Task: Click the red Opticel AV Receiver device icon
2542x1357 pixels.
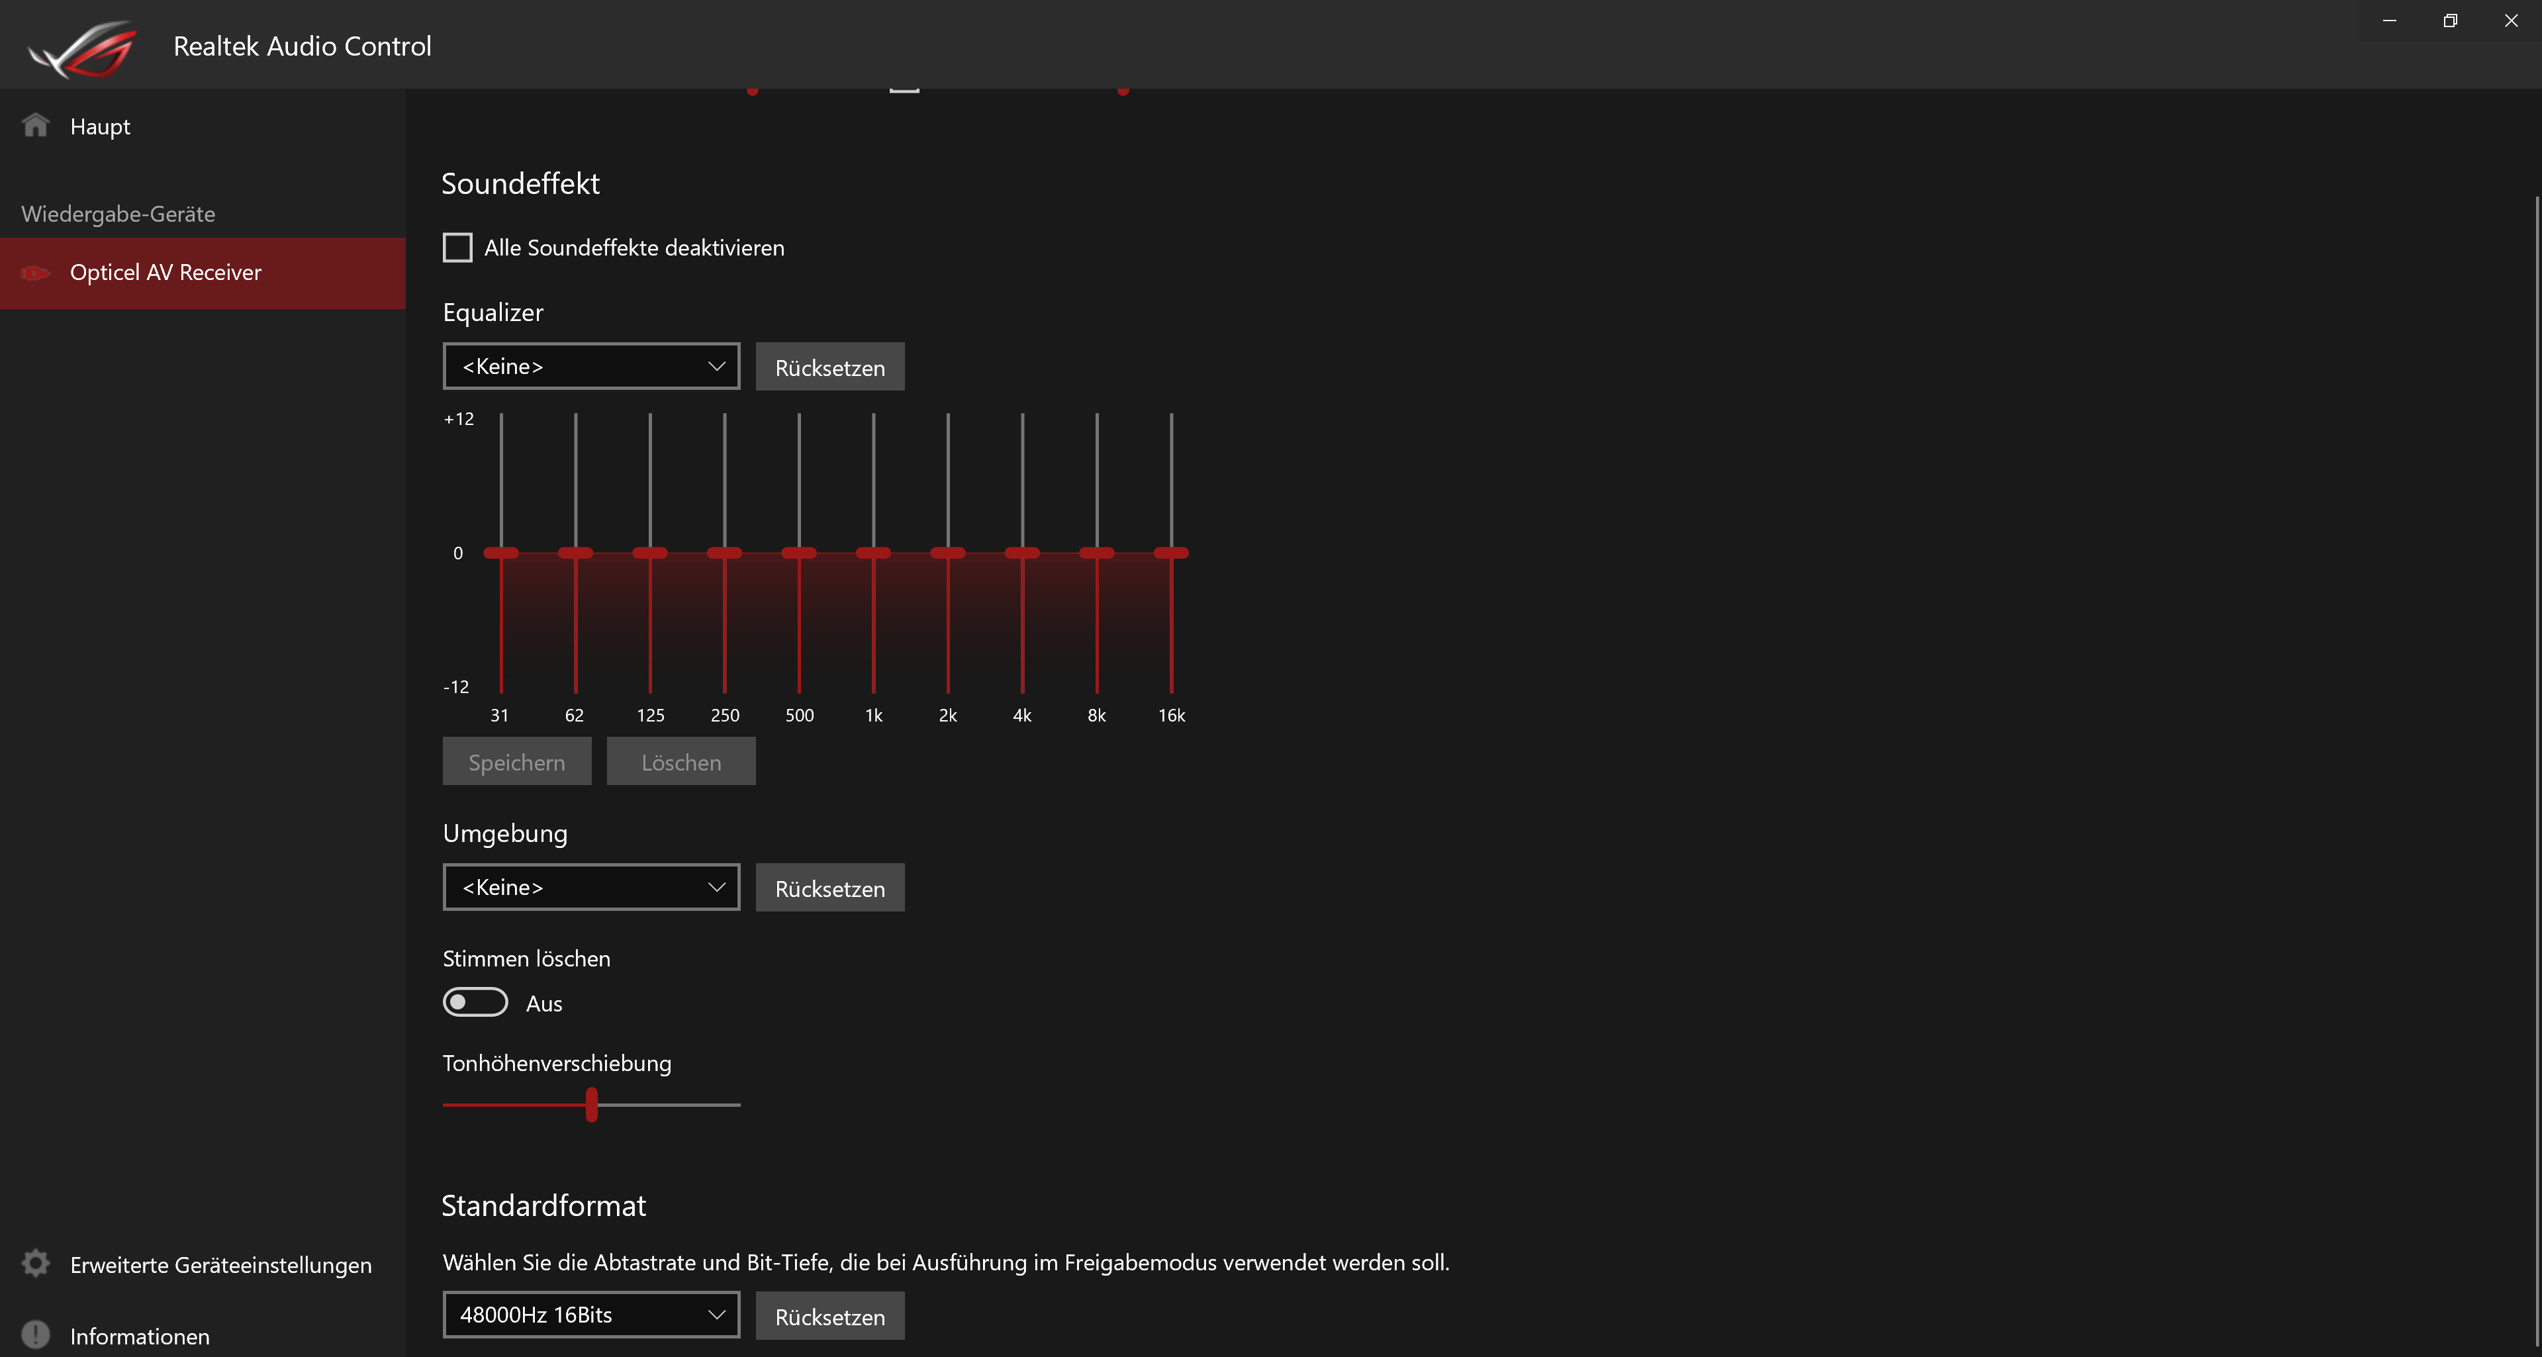Action: 36,272
